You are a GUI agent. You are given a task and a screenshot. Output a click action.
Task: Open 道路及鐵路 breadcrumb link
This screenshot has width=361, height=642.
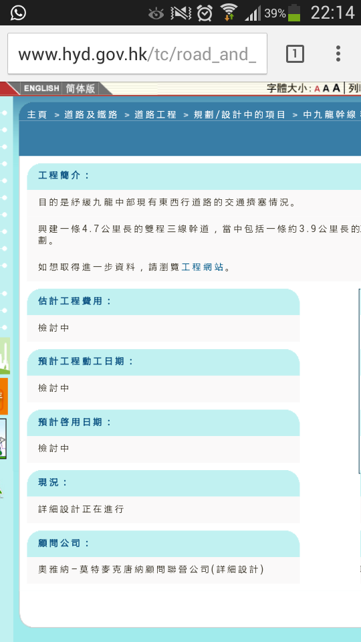(91, 114)
